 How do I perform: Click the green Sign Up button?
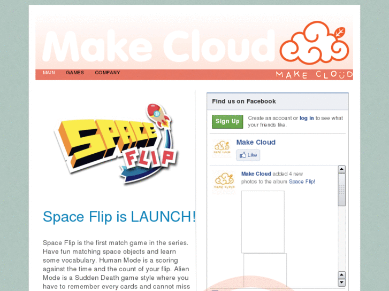[x=227, y=121]
